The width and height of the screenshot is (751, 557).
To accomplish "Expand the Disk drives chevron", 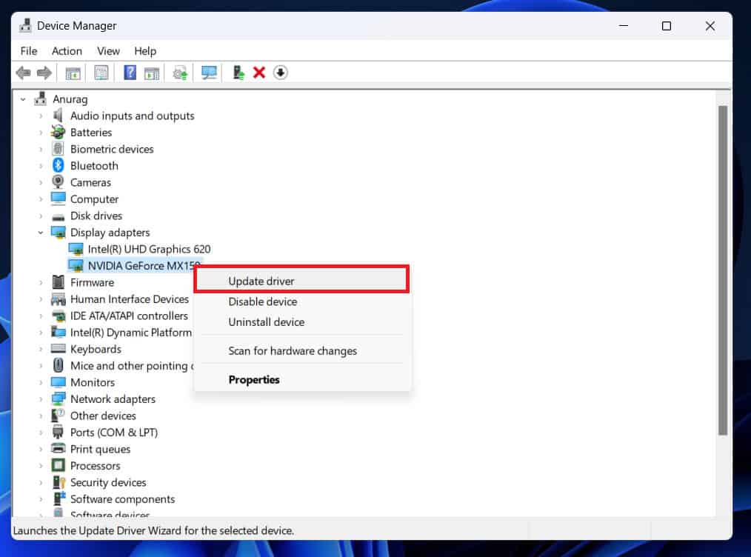I will [x=41, y=216].
